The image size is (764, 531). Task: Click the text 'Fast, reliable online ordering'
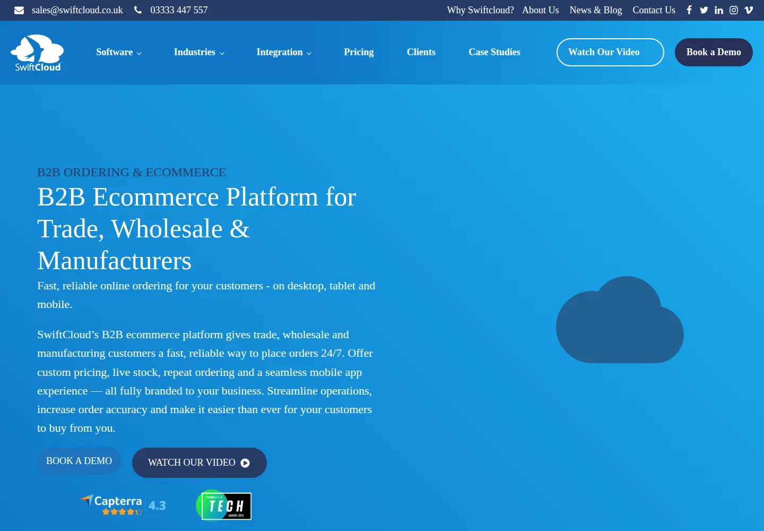(x=206, y=295)
